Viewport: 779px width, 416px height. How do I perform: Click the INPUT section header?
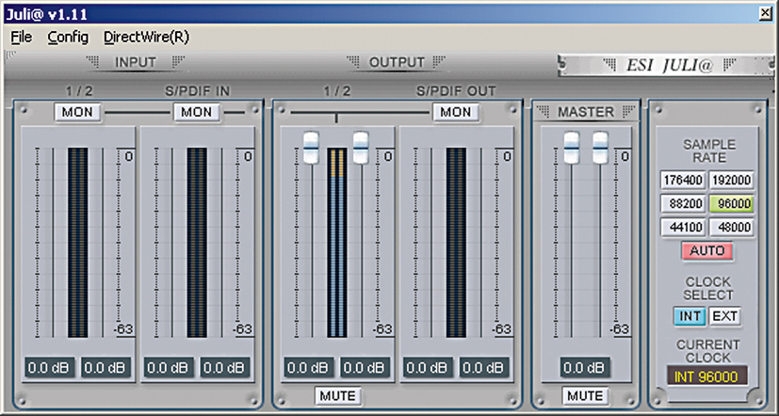(x=136, y=62)
